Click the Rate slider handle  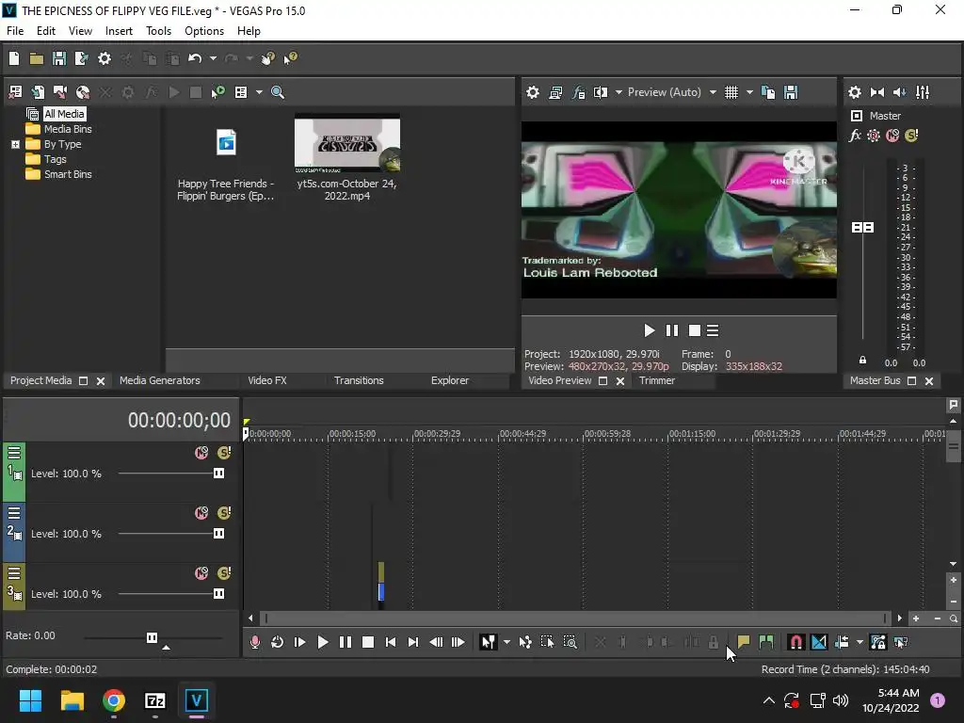click(x=152, y=637)
